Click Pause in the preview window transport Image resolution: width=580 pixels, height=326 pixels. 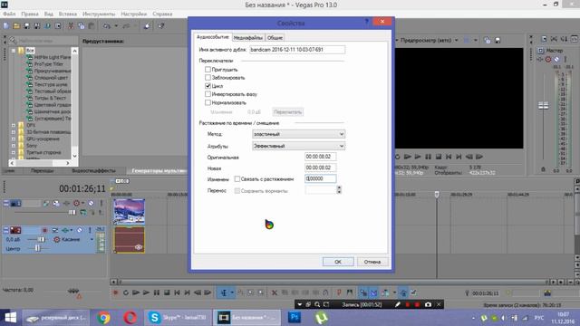[428, 157]
